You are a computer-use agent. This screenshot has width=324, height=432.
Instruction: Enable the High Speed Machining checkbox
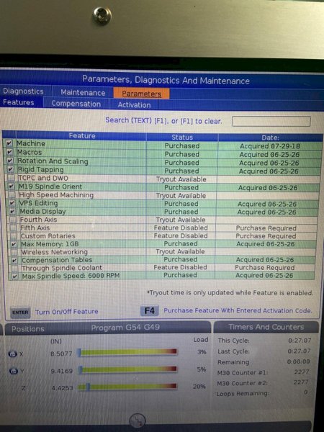(x=12, y=195)
